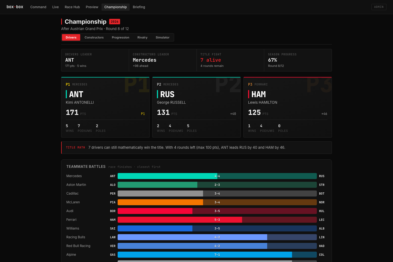
Task: Open the Simulator tab
Action: click(163, 37)
